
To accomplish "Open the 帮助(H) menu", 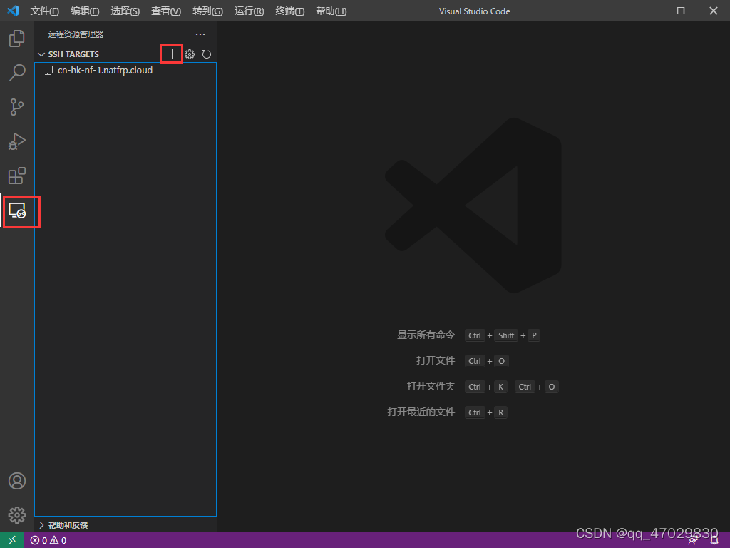I will click(x=331, y=11).
